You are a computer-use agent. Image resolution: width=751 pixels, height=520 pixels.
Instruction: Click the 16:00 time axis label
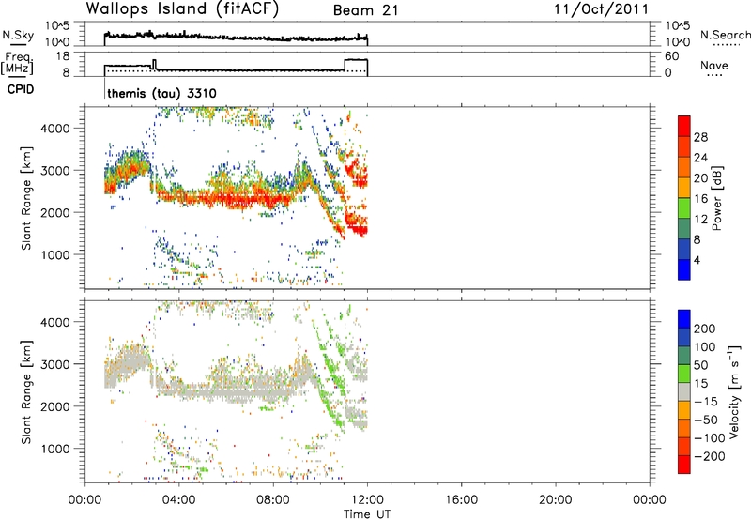(461, 500)
